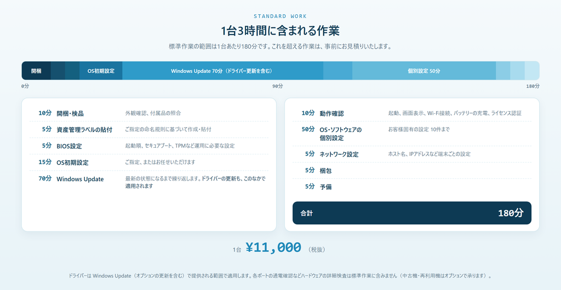Click the 50分 value beside 個別設定

click(308, 129)
